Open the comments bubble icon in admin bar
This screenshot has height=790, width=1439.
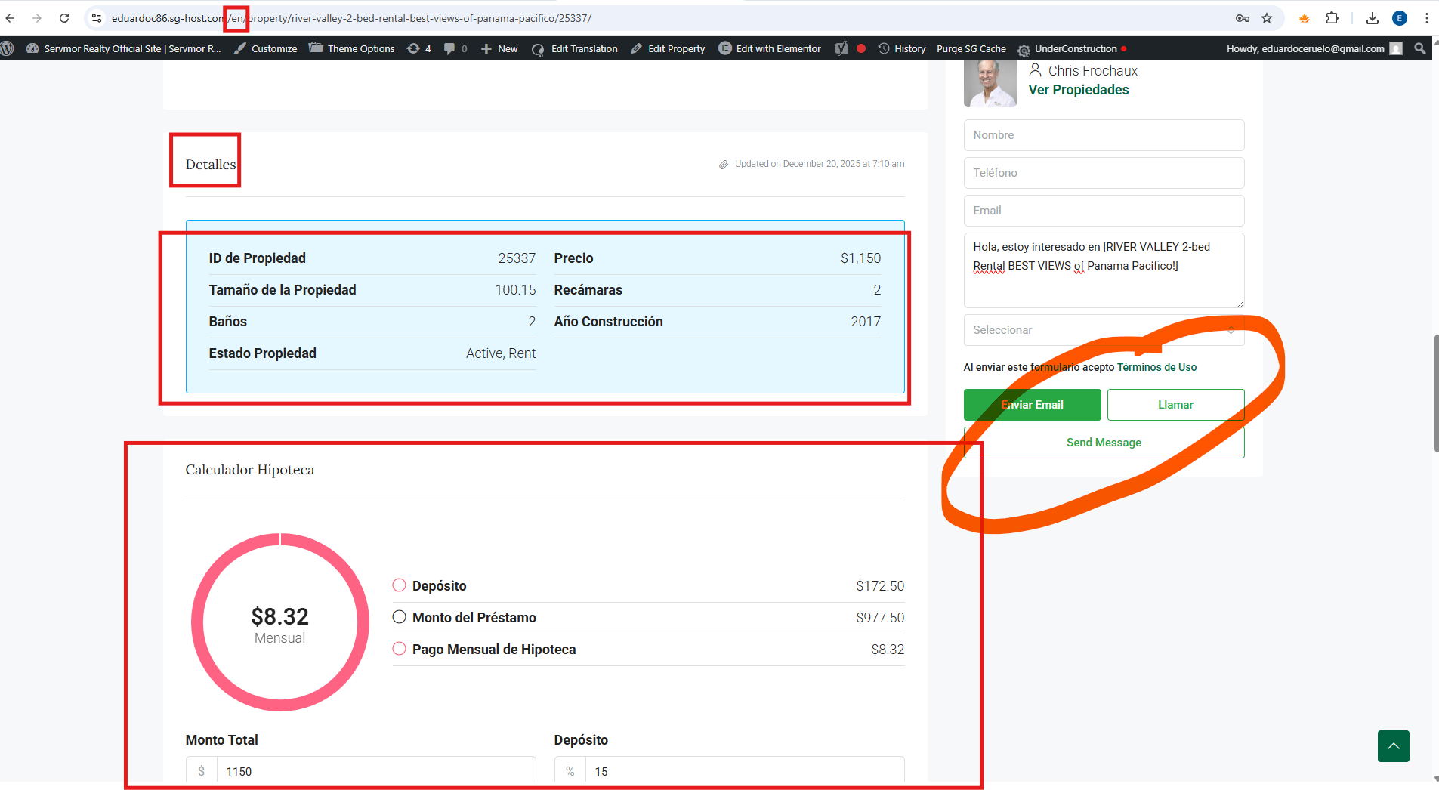coord(450,48)
